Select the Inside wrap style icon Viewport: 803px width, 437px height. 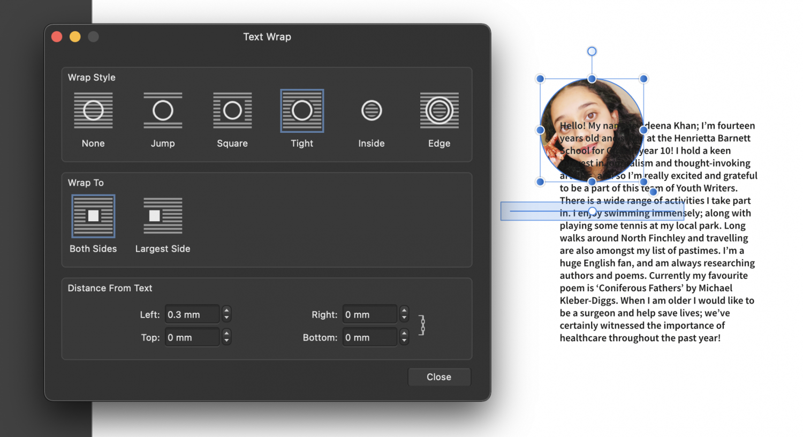372,110
